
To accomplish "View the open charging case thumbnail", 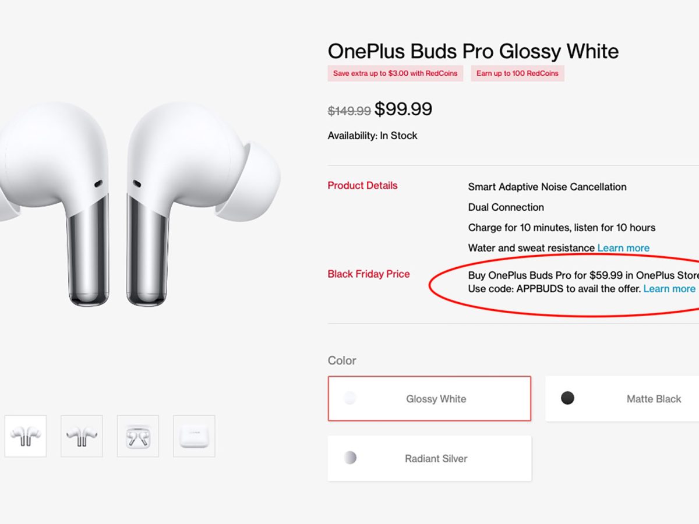I will 138,436.
